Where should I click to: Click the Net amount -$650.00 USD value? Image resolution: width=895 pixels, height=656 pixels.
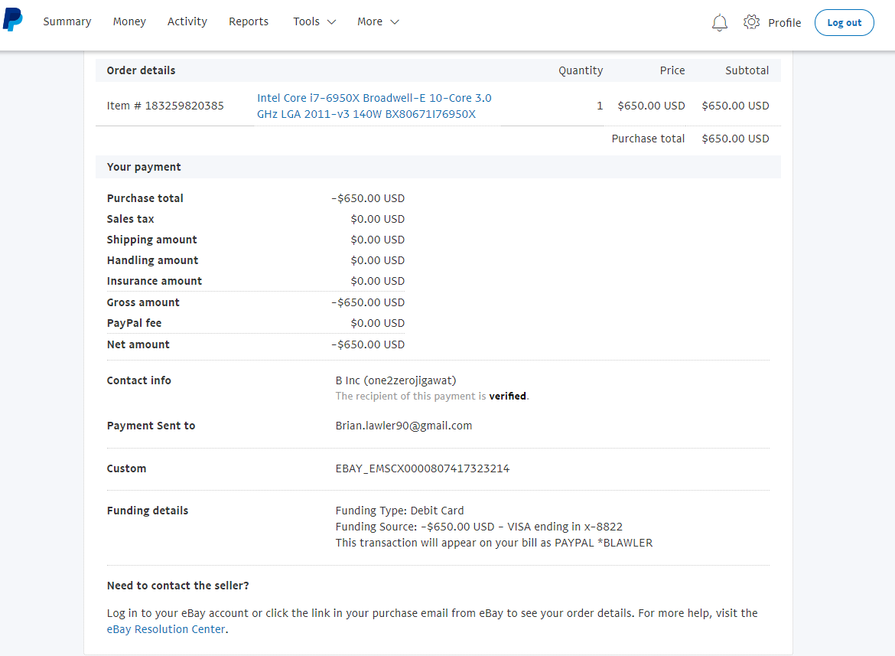coord(368,344)
